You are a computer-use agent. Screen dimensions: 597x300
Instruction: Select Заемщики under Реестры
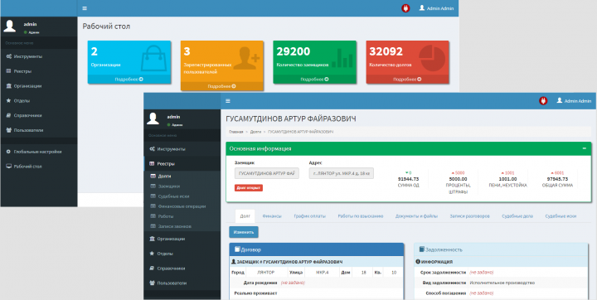tap(169, 186)
